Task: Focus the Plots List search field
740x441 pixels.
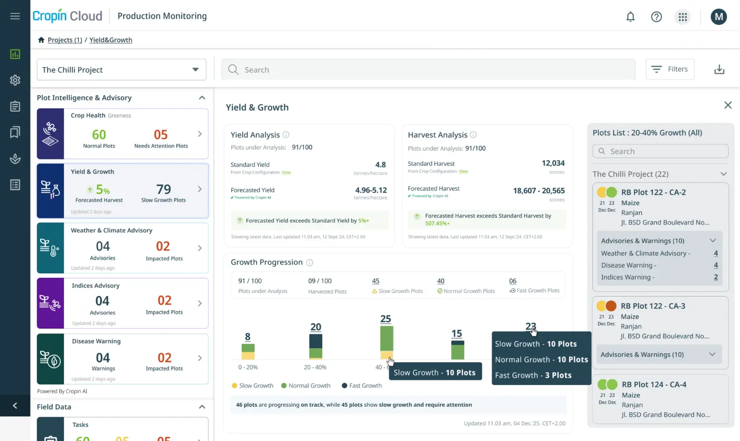Action: [x=660, y=151]
